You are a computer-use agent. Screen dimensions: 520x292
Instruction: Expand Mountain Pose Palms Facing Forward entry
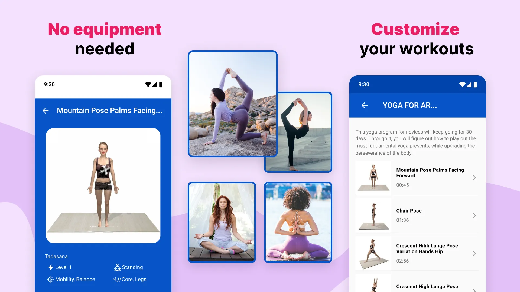coord(475,177)
